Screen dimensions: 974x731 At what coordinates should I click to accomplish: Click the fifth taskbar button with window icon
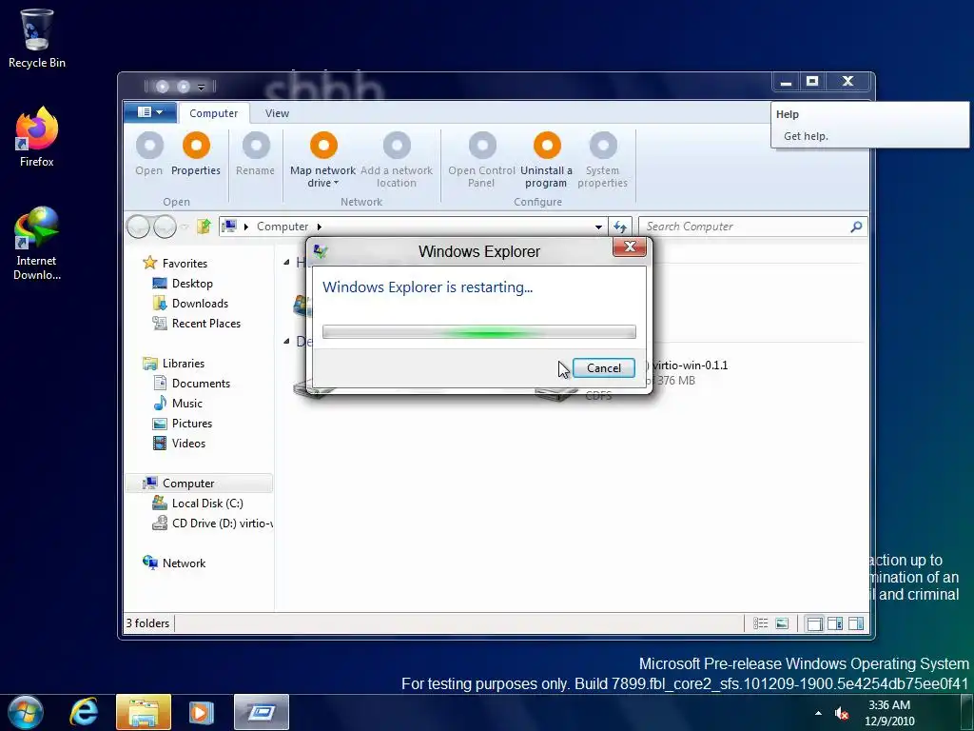(262, 712)
